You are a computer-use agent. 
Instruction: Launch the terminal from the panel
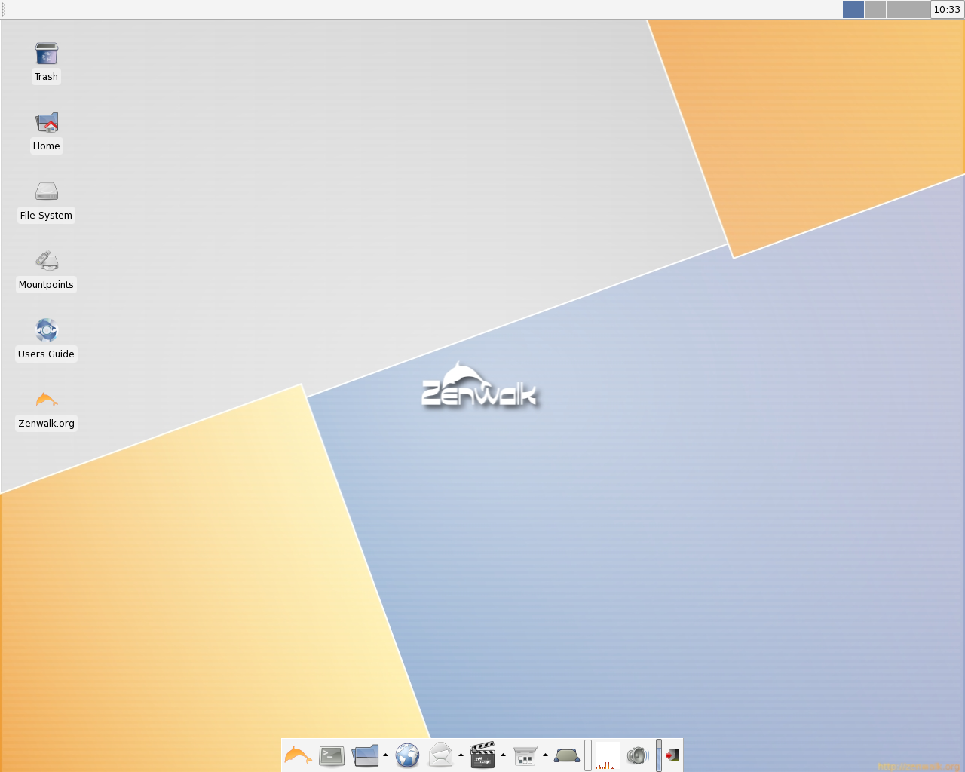click(x=332, y=755)
